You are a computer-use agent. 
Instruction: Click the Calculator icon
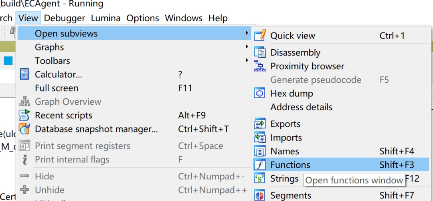coord(24,74)
